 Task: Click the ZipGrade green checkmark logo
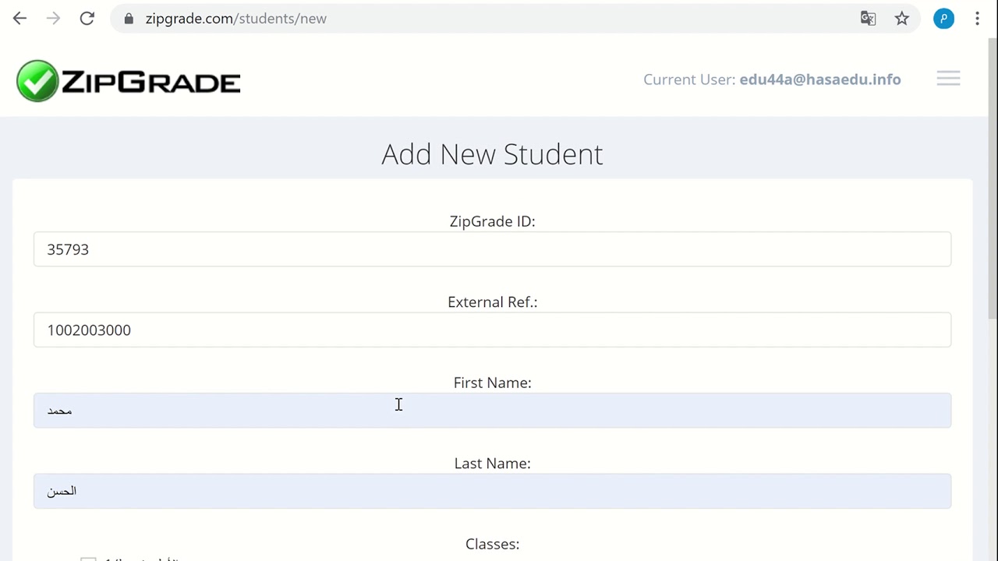tap(37, 81)
